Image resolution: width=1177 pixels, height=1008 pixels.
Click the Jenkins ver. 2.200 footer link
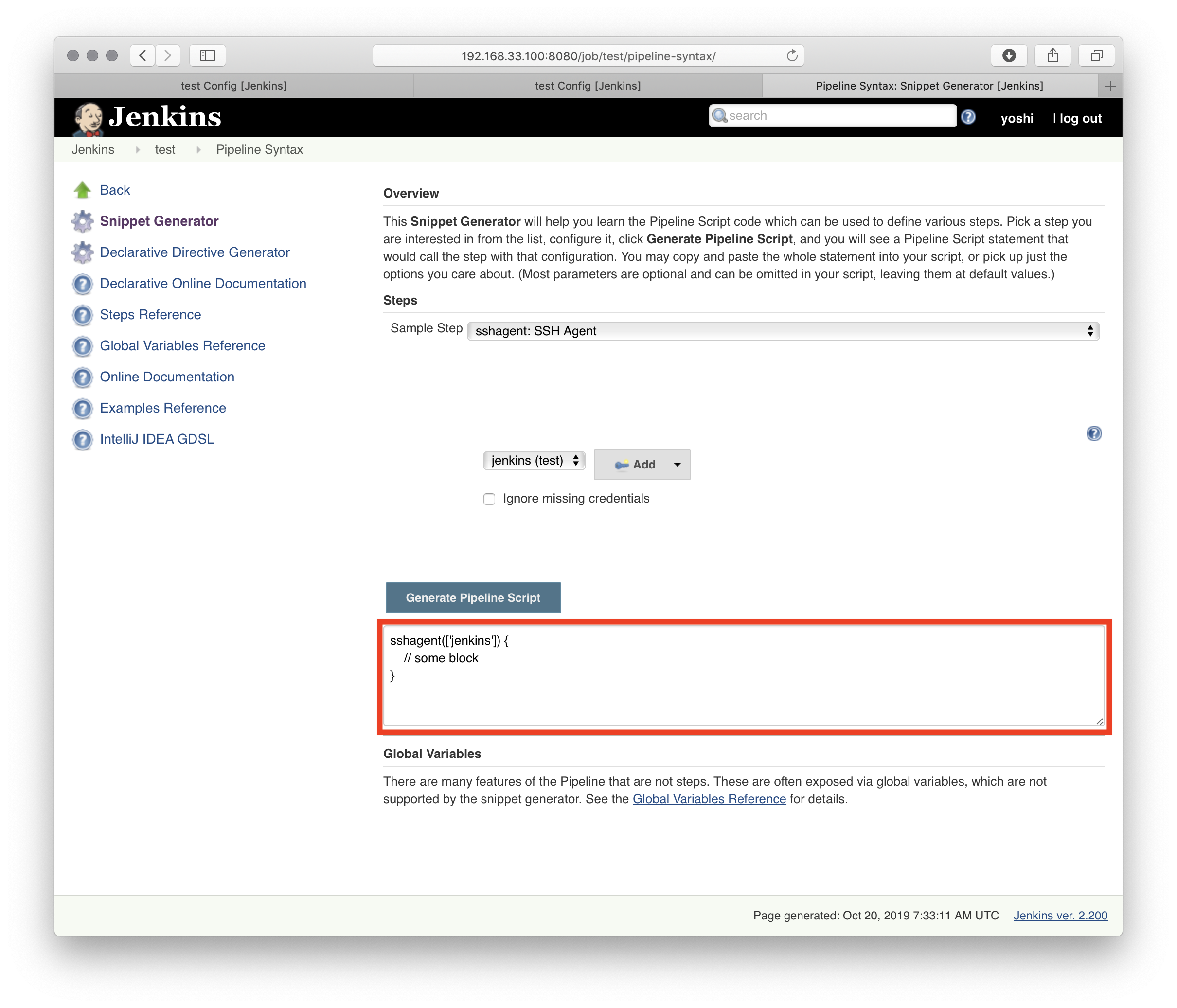click(x=1061, y=916)
